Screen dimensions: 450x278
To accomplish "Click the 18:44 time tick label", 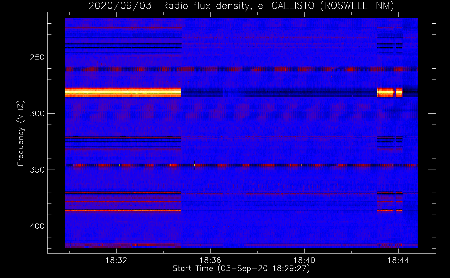I will pos(399,260).
